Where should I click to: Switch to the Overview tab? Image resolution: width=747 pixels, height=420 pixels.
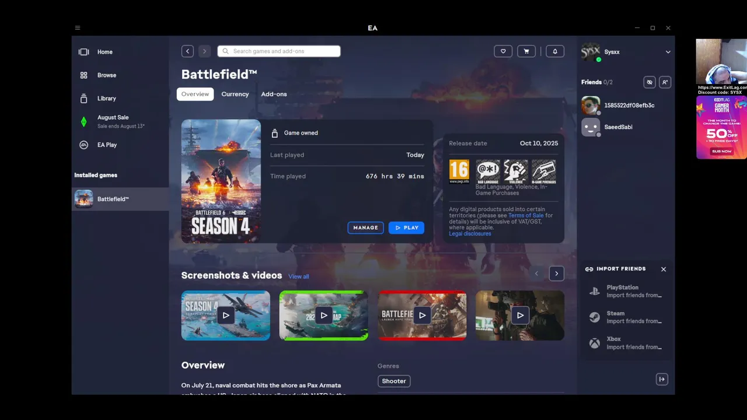point(195,94)
